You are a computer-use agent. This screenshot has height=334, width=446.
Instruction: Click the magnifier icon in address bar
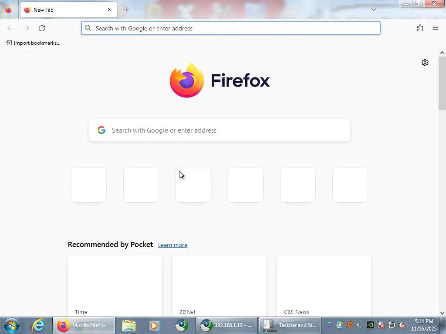(x=88, y=28)
